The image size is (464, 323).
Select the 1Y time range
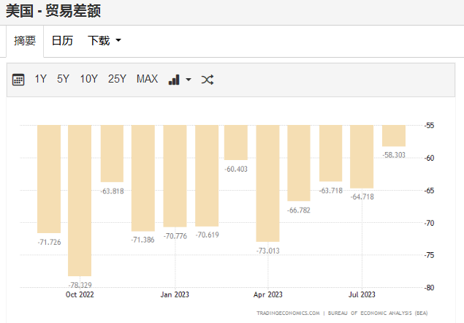click(41, 79)
